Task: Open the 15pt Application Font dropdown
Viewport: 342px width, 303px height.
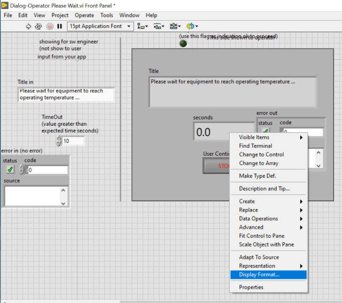Action: coord(99,26)
